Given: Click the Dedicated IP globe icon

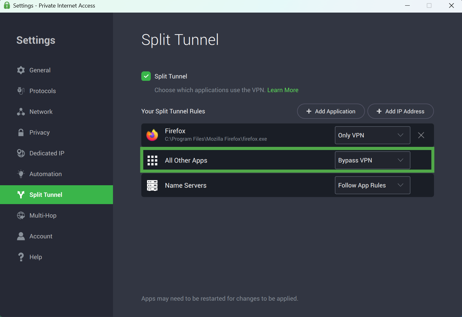Looking at the screenshot, I should coord(21,153).
